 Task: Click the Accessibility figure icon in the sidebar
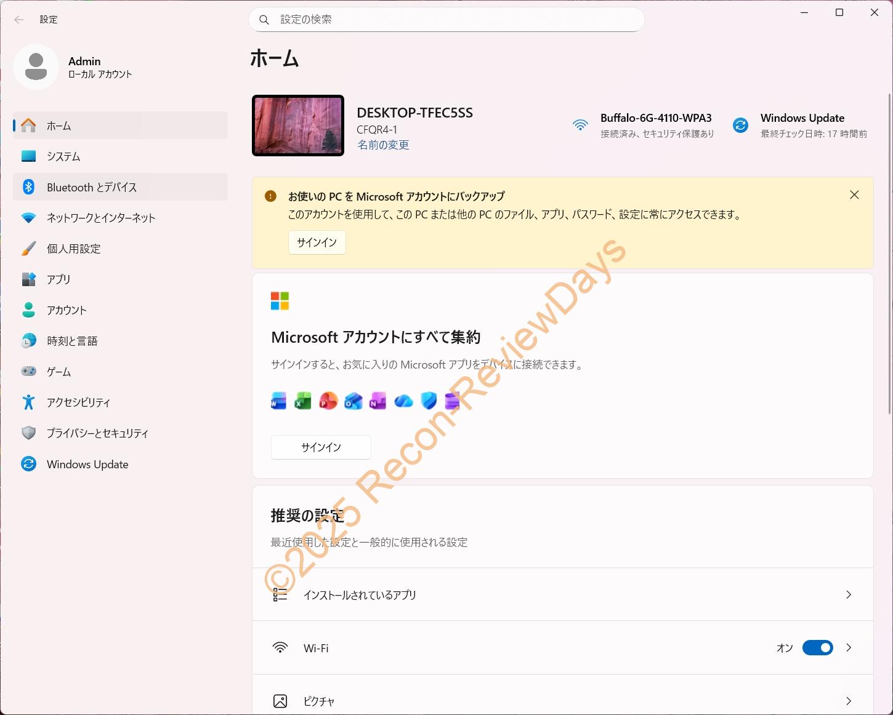(28, 402)
